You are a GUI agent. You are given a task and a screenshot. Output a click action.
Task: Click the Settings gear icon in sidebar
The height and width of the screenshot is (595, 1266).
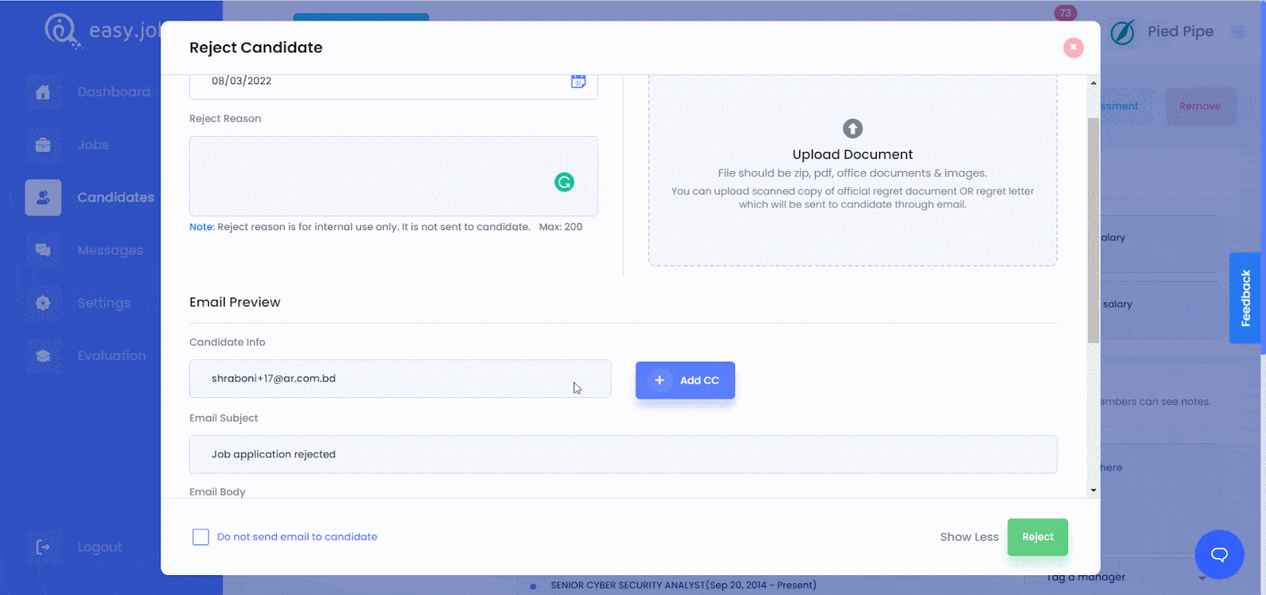coord(43,303)
